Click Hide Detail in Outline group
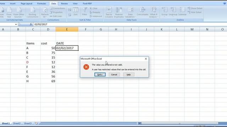This screenshot has width=227, height=127. (195, 12)
